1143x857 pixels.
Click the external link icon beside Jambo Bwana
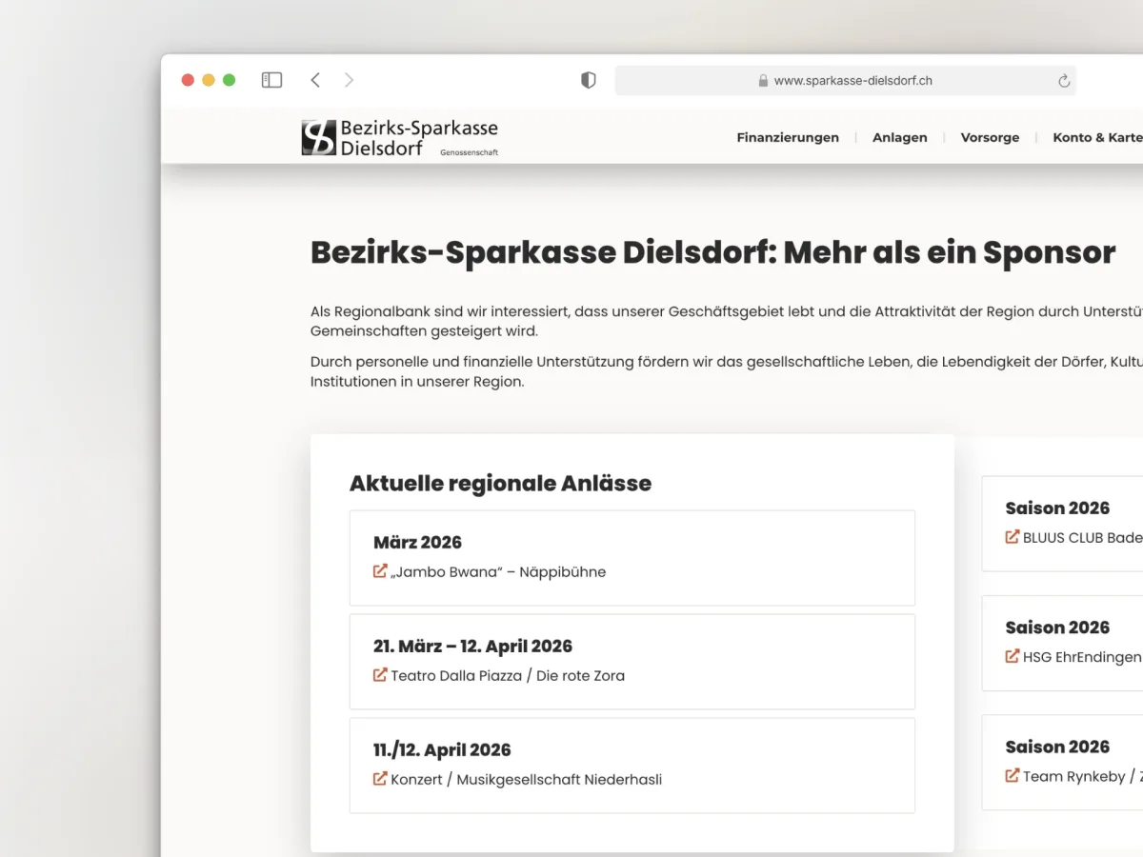(380, 571)
